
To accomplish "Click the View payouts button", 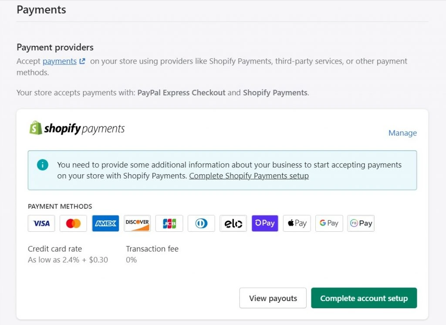I will 273,298.
